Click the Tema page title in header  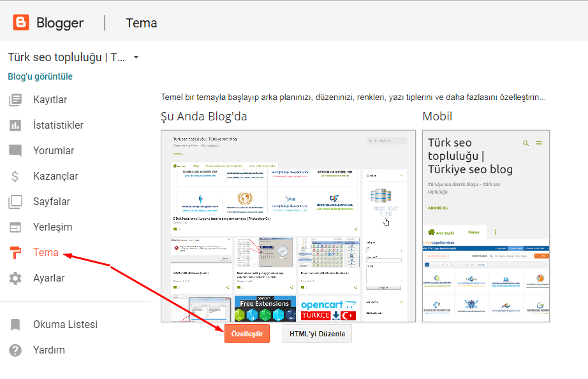click(142, 23)
